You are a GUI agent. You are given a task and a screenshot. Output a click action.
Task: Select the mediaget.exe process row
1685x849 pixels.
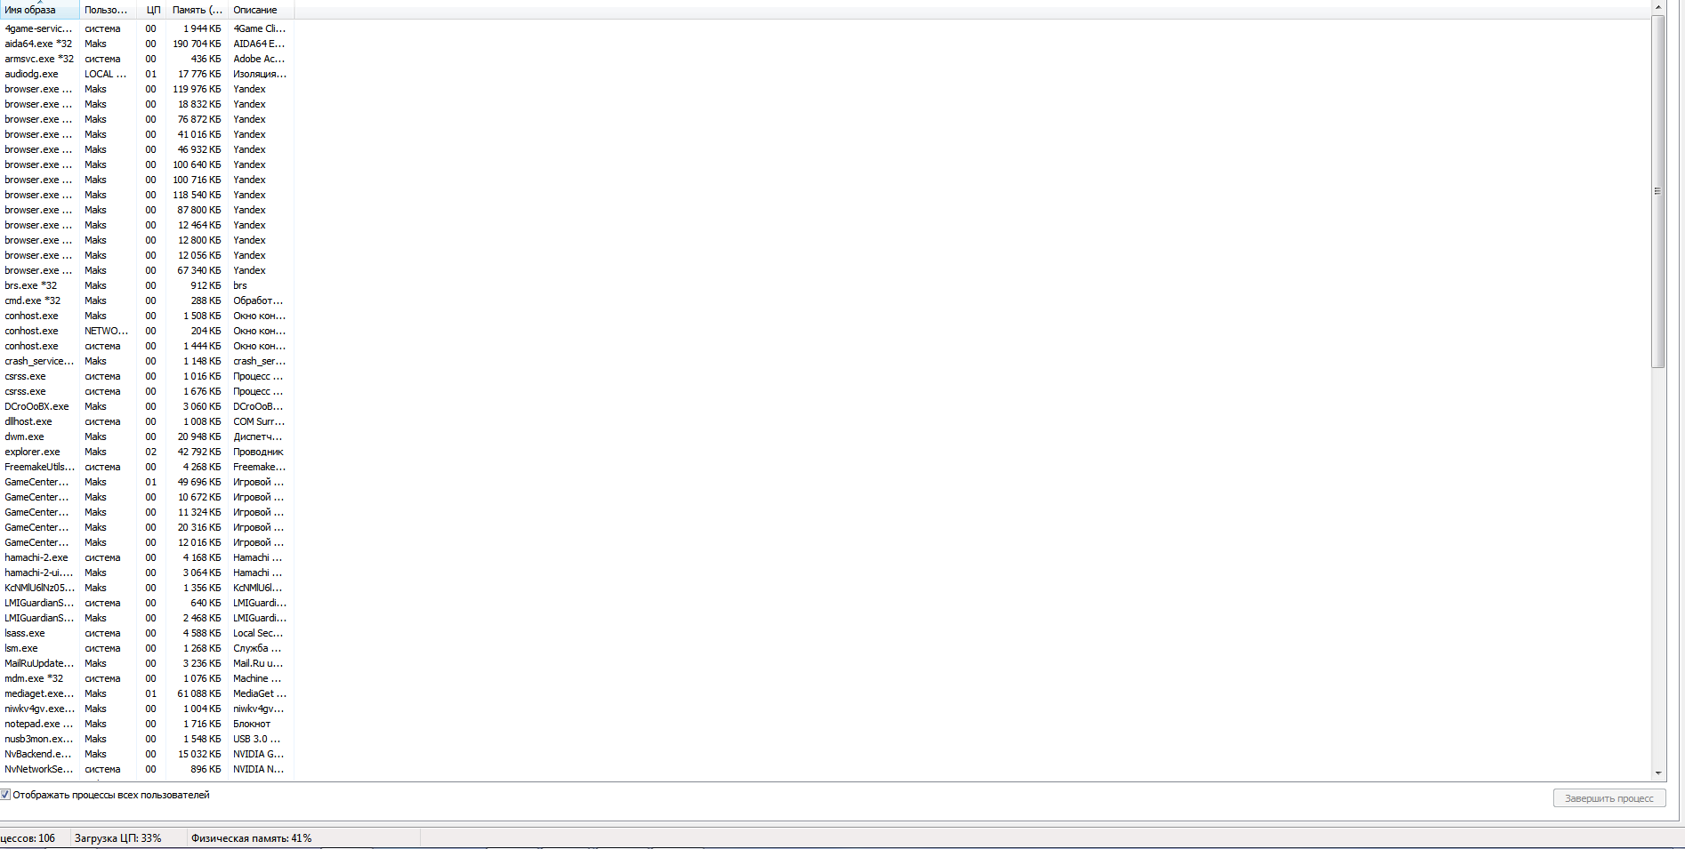pos(147,693)
